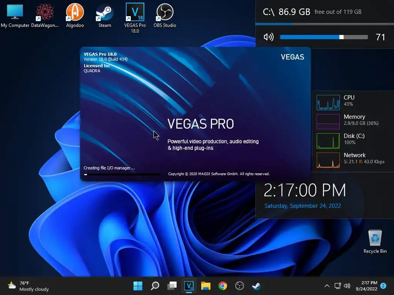The height and width of the screenshot is (295, 394).
Task: Select OBS Studio desktop icon
Action: pos(165,15)
